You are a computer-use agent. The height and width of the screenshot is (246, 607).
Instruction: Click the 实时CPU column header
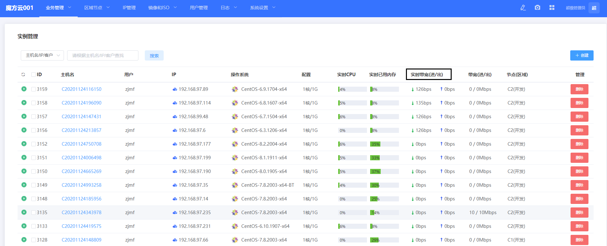346,75
